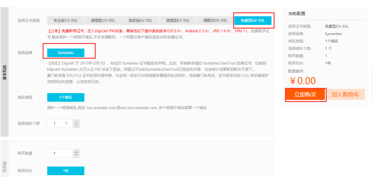Click the 选择域名个数 number field
This screenshot has height=177, width=373.
coord(60,124)
